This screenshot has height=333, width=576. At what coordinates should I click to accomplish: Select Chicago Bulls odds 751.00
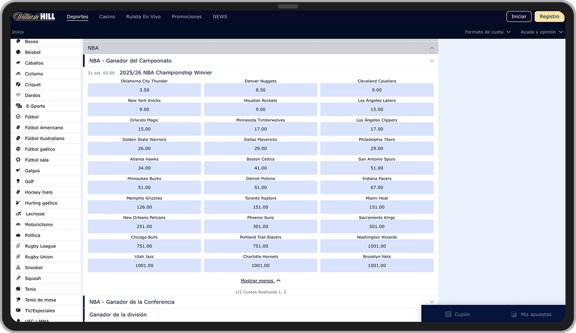144,246
